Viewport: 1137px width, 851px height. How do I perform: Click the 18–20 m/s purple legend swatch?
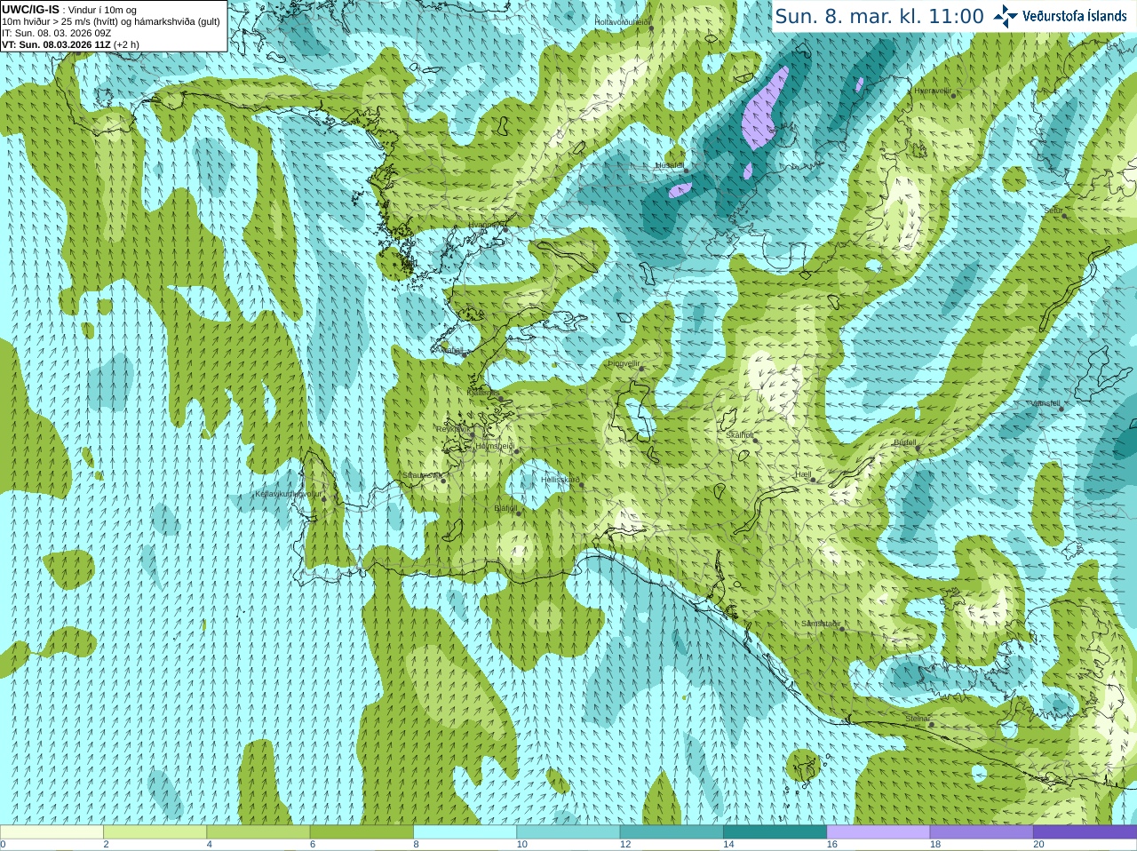[982, 832]
